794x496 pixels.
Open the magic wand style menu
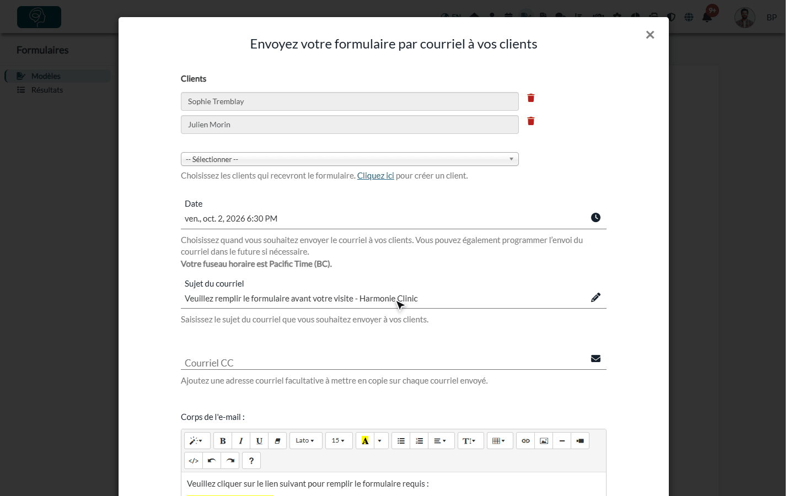(x=197, y=441)
